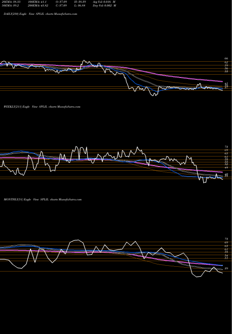The image size is (232, 334).
Task: Click the 50EMA value readout
Action: pos(9,6)
